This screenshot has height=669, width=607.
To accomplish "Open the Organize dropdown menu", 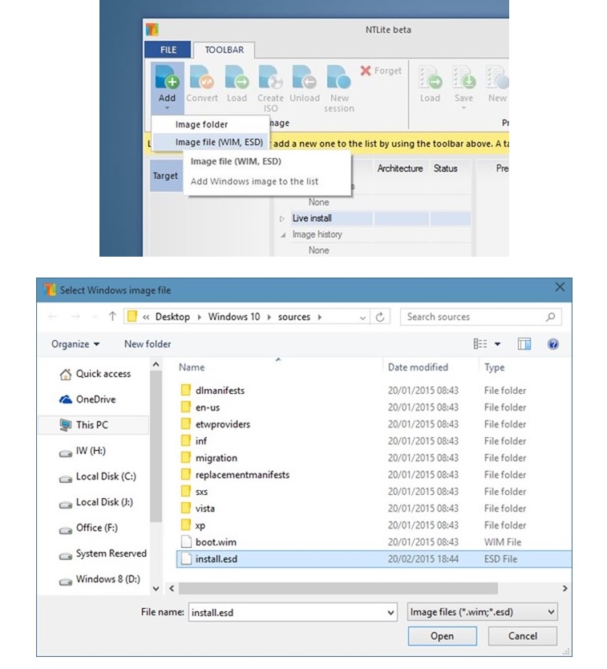I will [75, 344].
